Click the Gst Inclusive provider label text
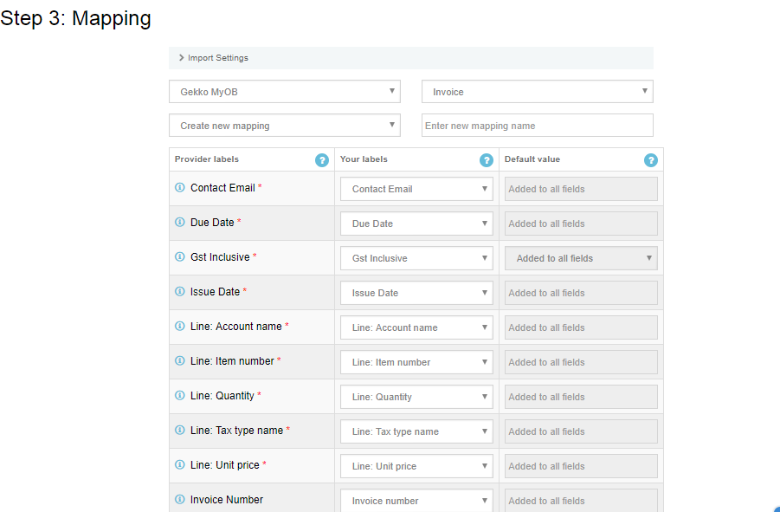The image size is (780, 512). (x=220, y=257)
